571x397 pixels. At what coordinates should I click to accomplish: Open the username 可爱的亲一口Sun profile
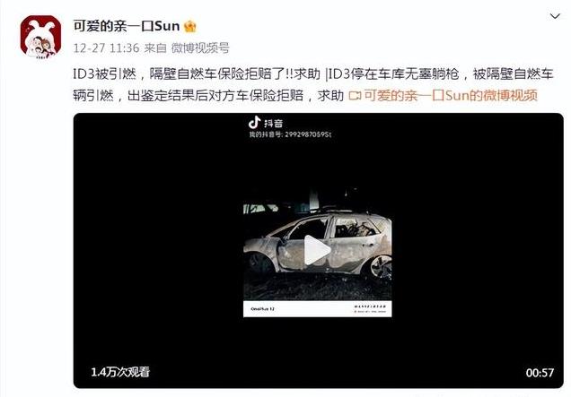(127, 26)
